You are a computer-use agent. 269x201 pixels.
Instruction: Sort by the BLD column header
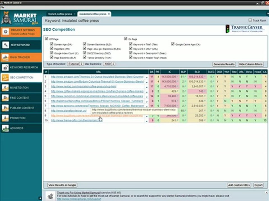197,72
